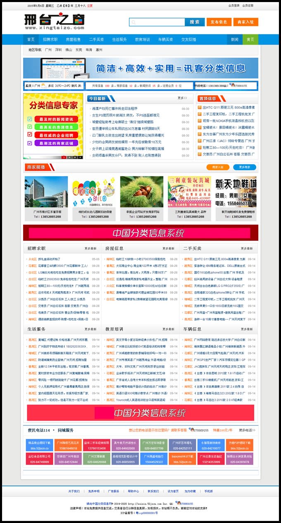Open 生活服务 navigation item
Image resolution: width=281 pixels, height=523 pixels.
pyautogui.click(x=119, y=40)
